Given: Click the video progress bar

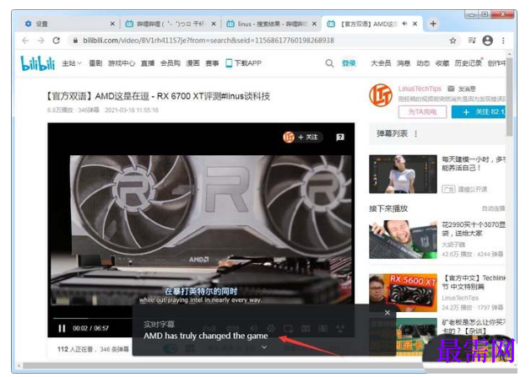Looking at the screenshot, I should 92,319.
